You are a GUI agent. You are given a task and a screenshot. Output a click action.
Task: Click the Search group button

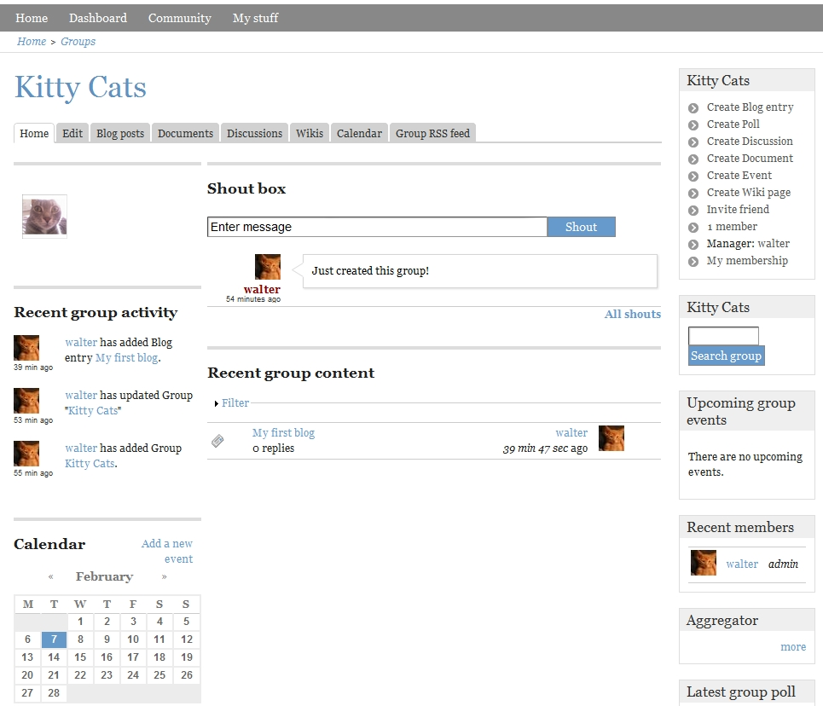click(726, 356)
